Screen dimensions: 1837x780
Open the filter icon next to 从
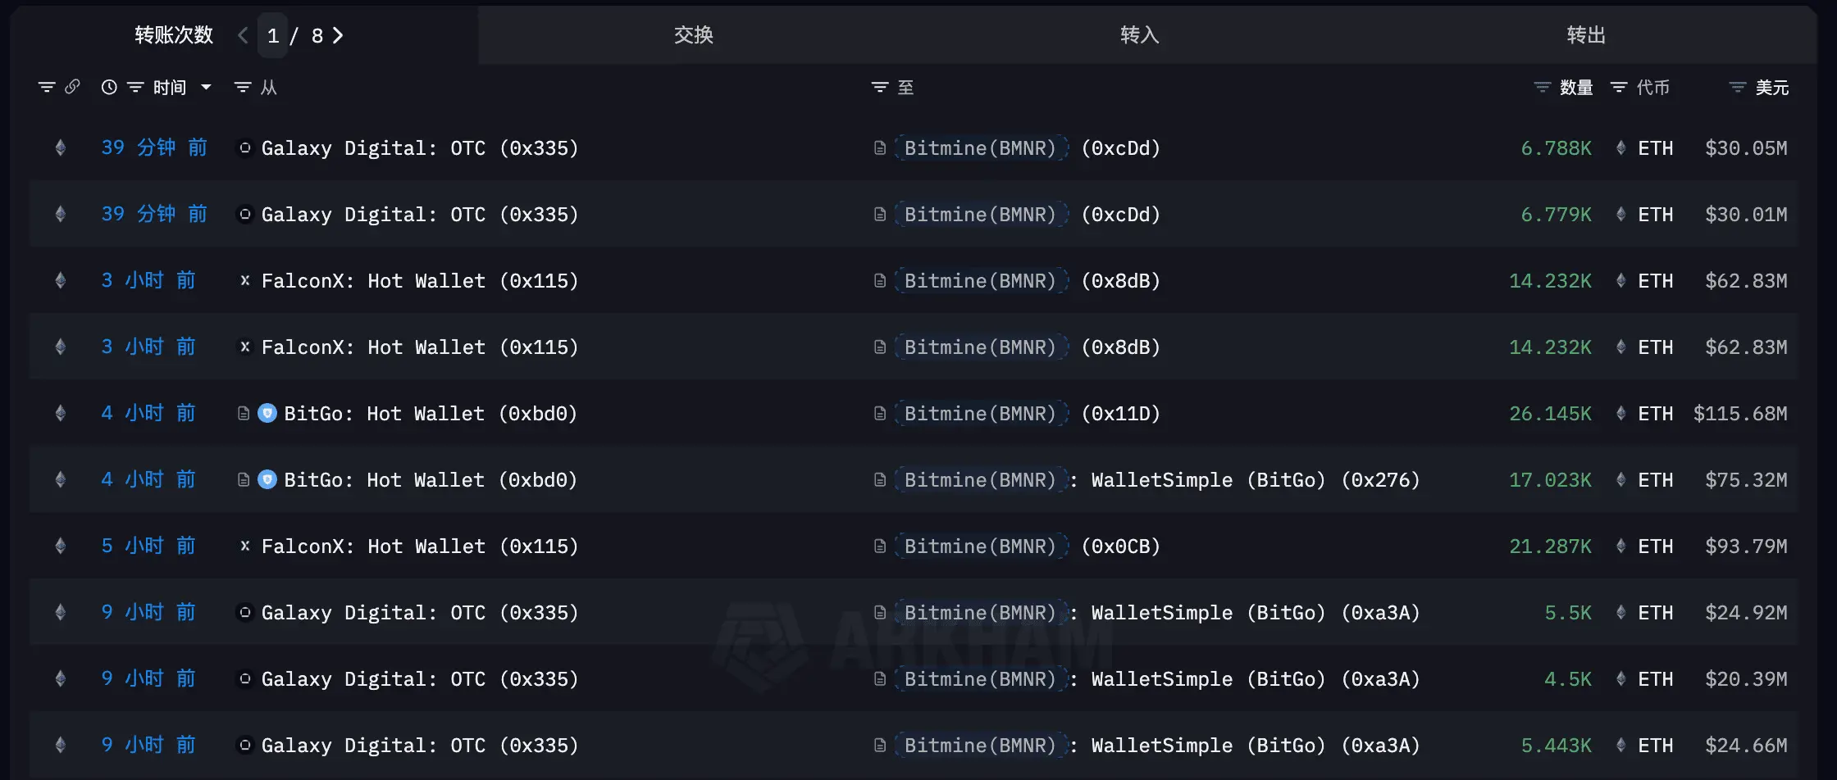pos(243,87)
